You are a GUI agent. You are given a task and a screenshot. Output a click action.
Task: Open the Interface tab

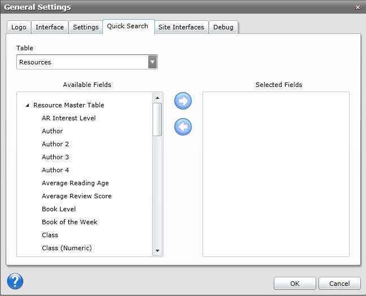pos(50,27)
